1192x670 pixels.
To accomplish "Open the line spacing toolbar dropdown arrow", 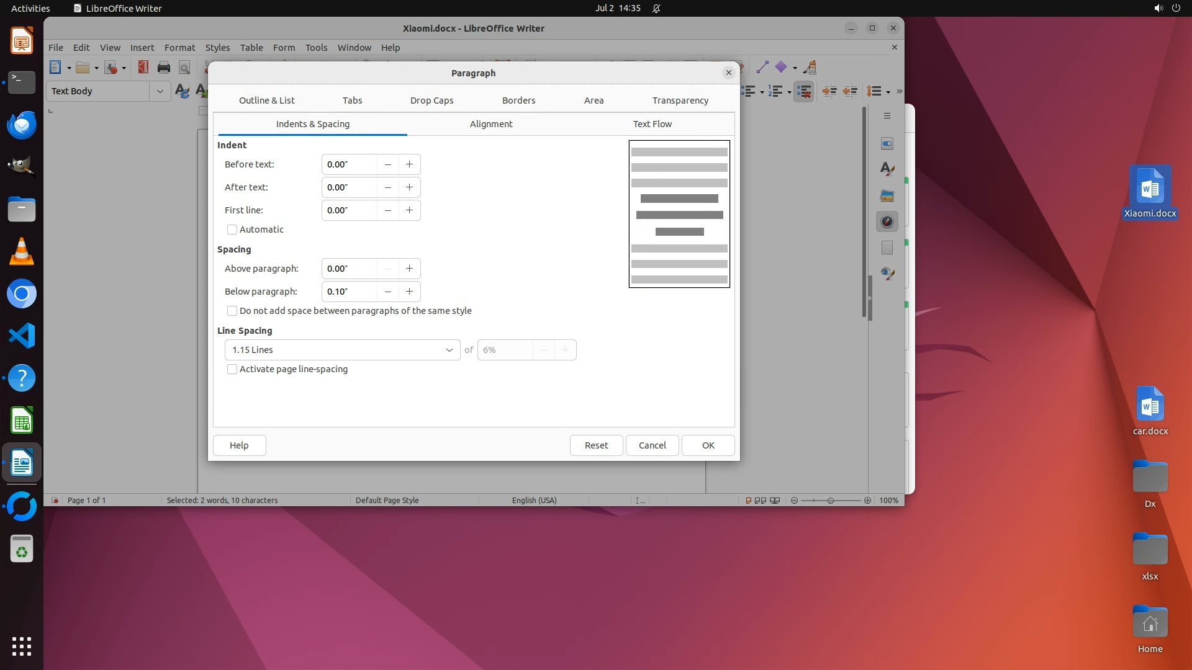I will pyautogui.click(x=888, y=92).
